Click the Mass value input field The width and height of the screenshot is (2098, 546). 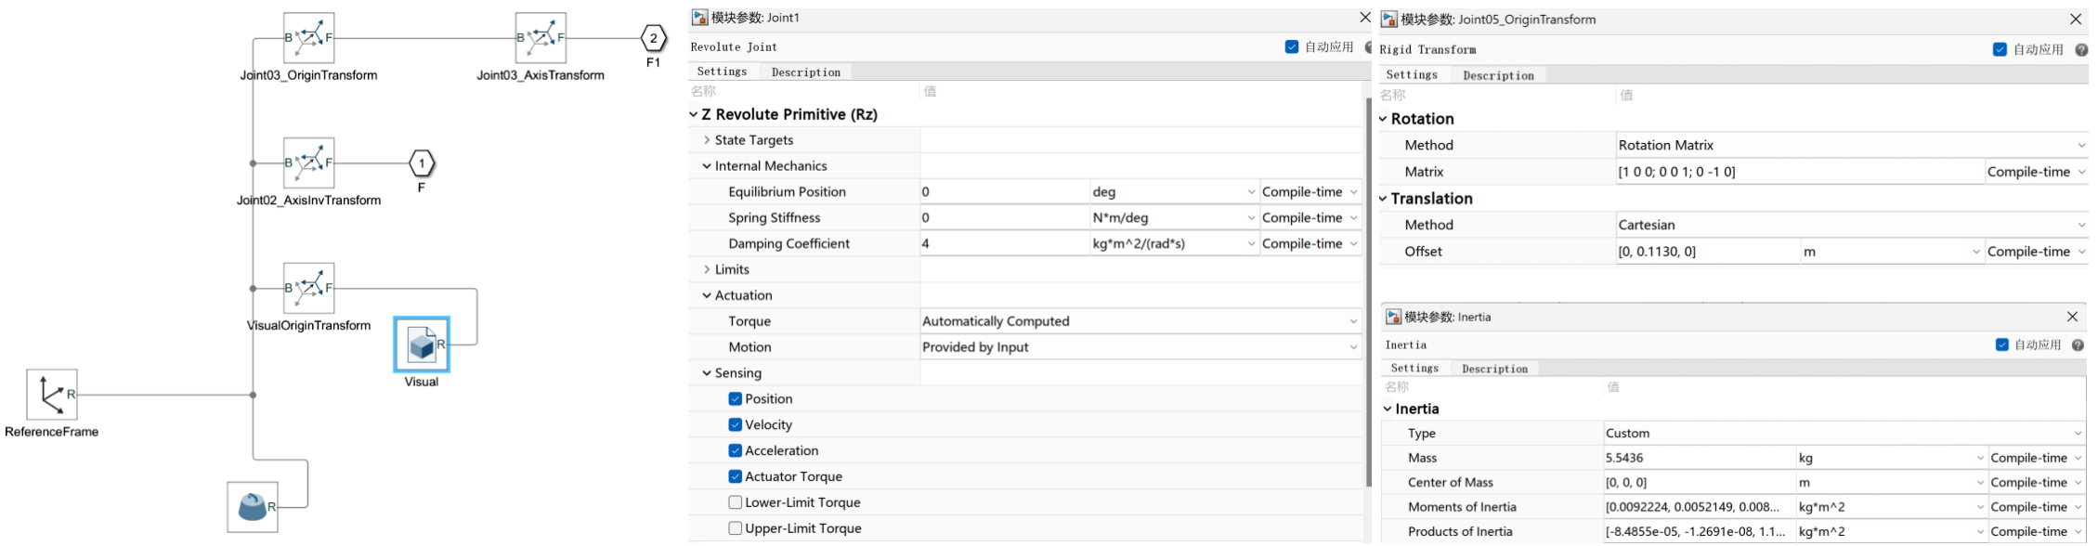pos(1698,458)
